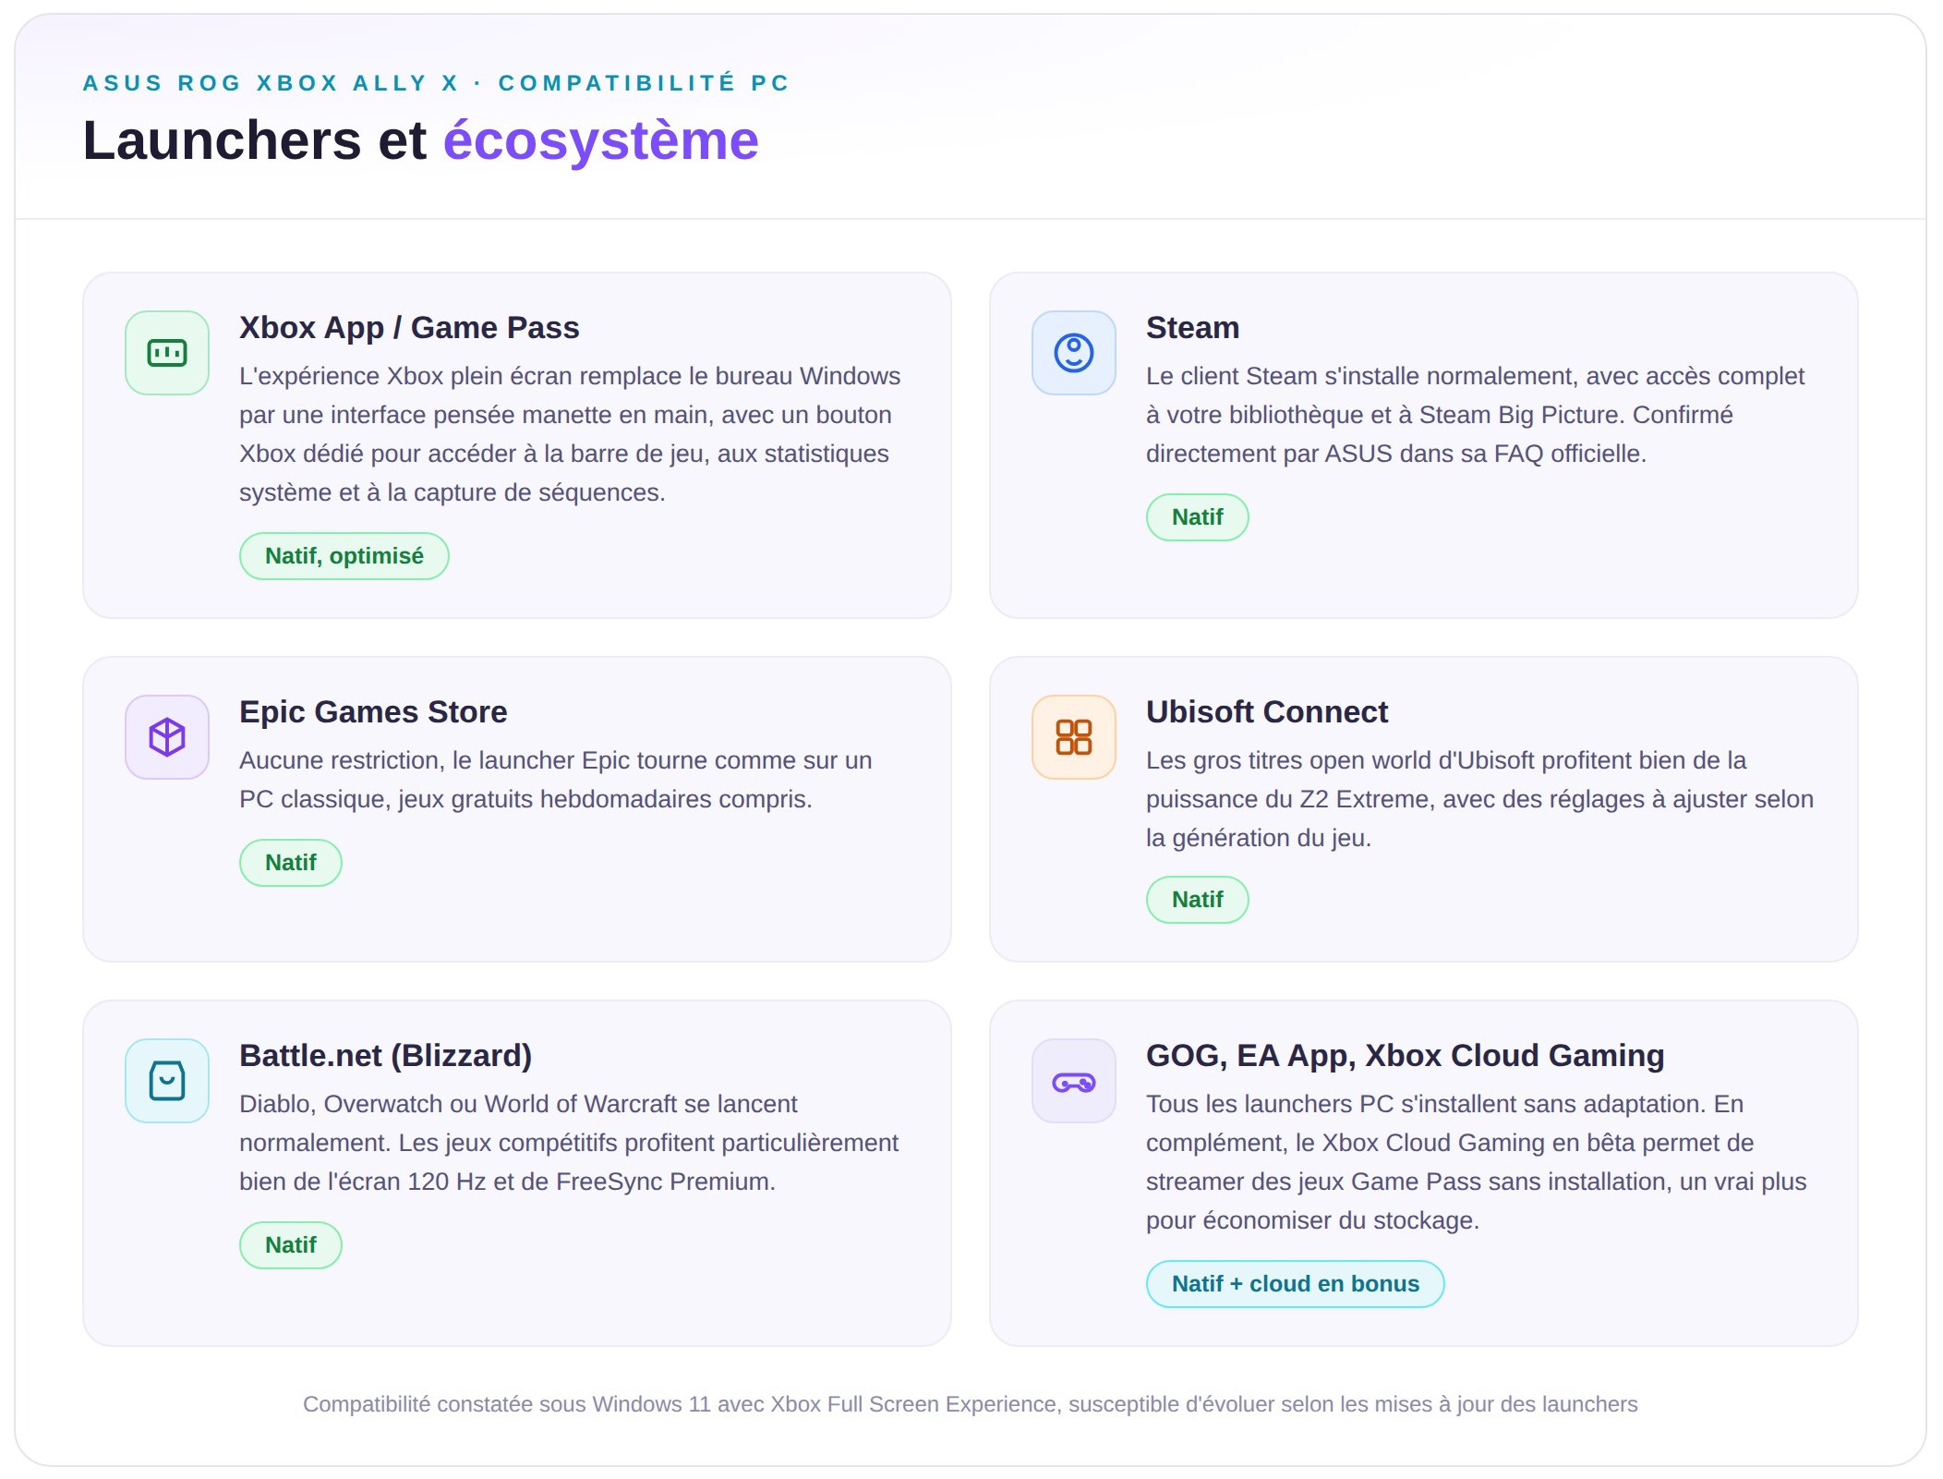Select the 'Natif + cloud en bonus' badge
The image size is (1943, 1479).
point(1296,1284)
